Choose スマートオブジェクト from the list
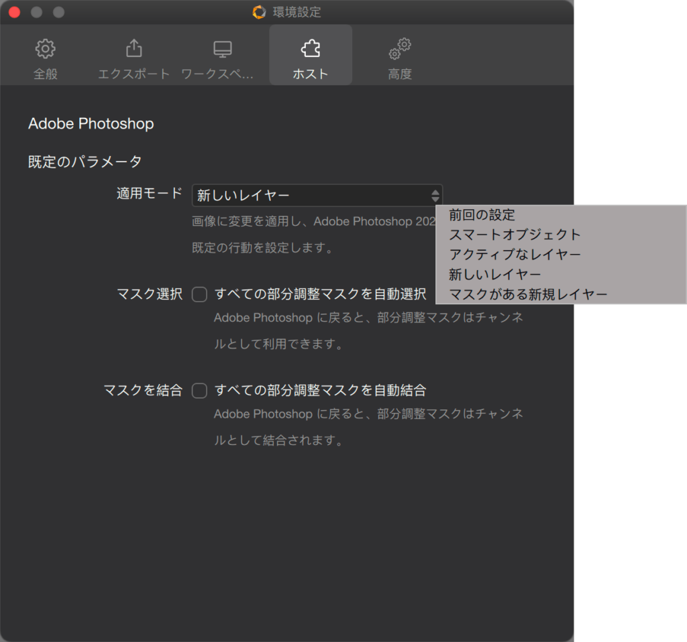687x642 pixels. point(515,235)
